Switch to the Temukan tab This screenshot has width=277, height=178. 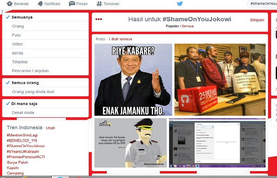click(108, 4)
